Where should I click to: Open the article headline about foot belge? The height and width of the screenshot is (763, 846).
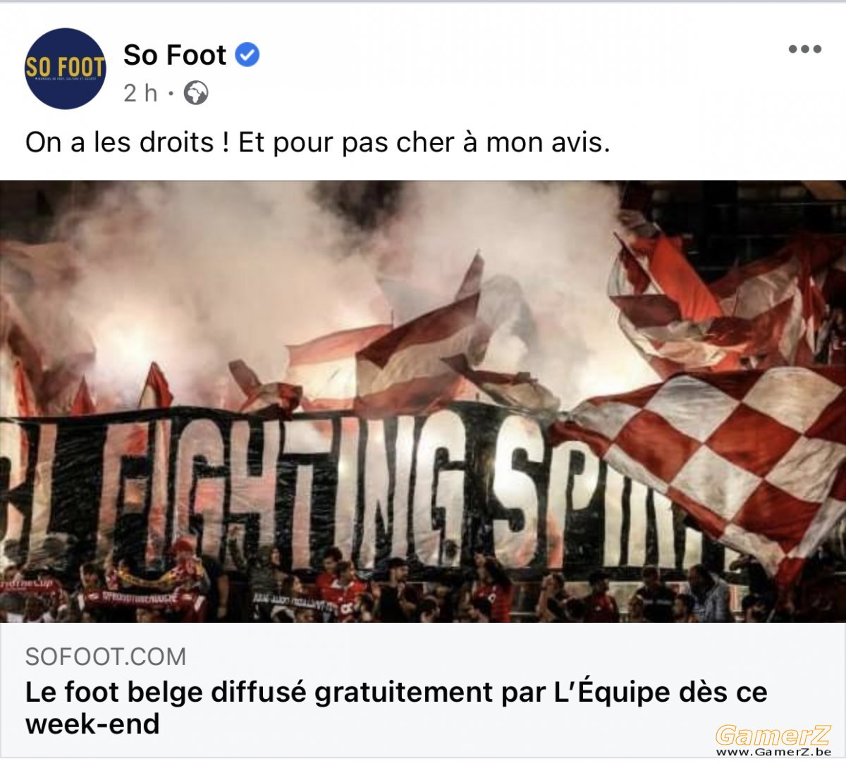(x=396, y=707)
